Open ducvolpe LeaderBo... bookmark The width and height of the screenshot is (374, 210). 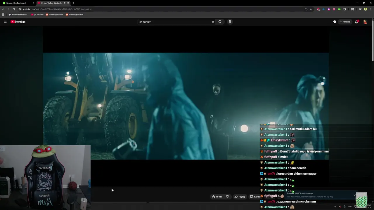(x=18, y=15)
